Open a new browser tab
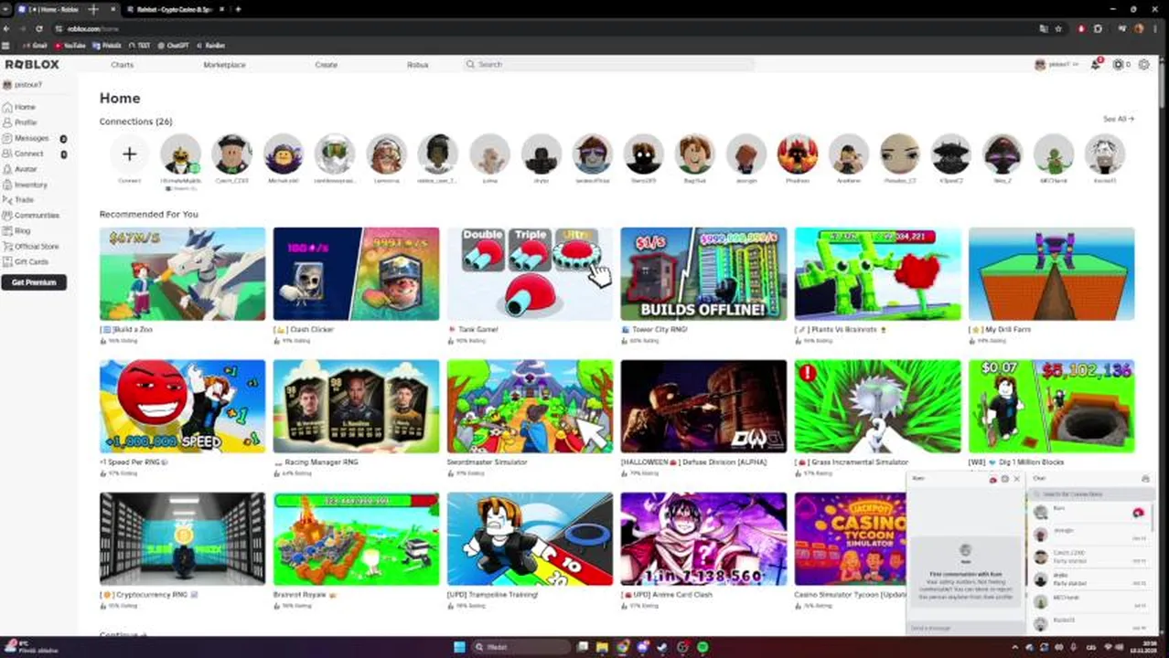 coord(238,9)
